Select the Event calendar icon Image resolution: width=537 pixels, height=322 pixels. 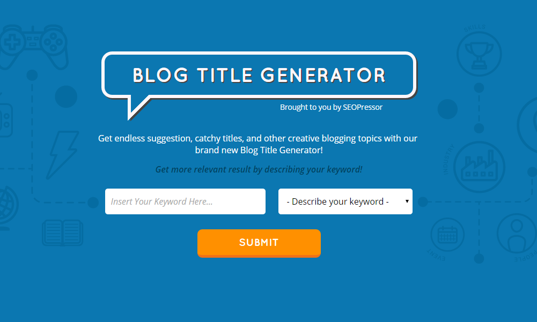click(447, 235)
